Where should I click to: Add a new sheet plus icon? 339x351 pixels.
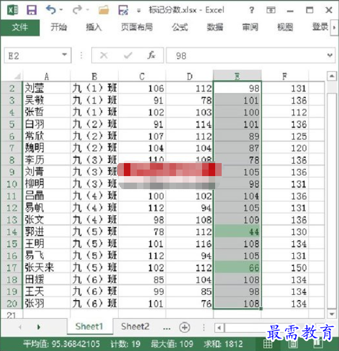[184, 327]
